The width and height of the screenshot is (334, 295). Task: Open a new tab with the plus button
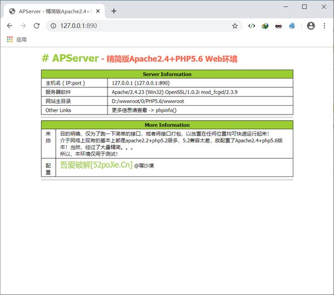click(114, 11)
